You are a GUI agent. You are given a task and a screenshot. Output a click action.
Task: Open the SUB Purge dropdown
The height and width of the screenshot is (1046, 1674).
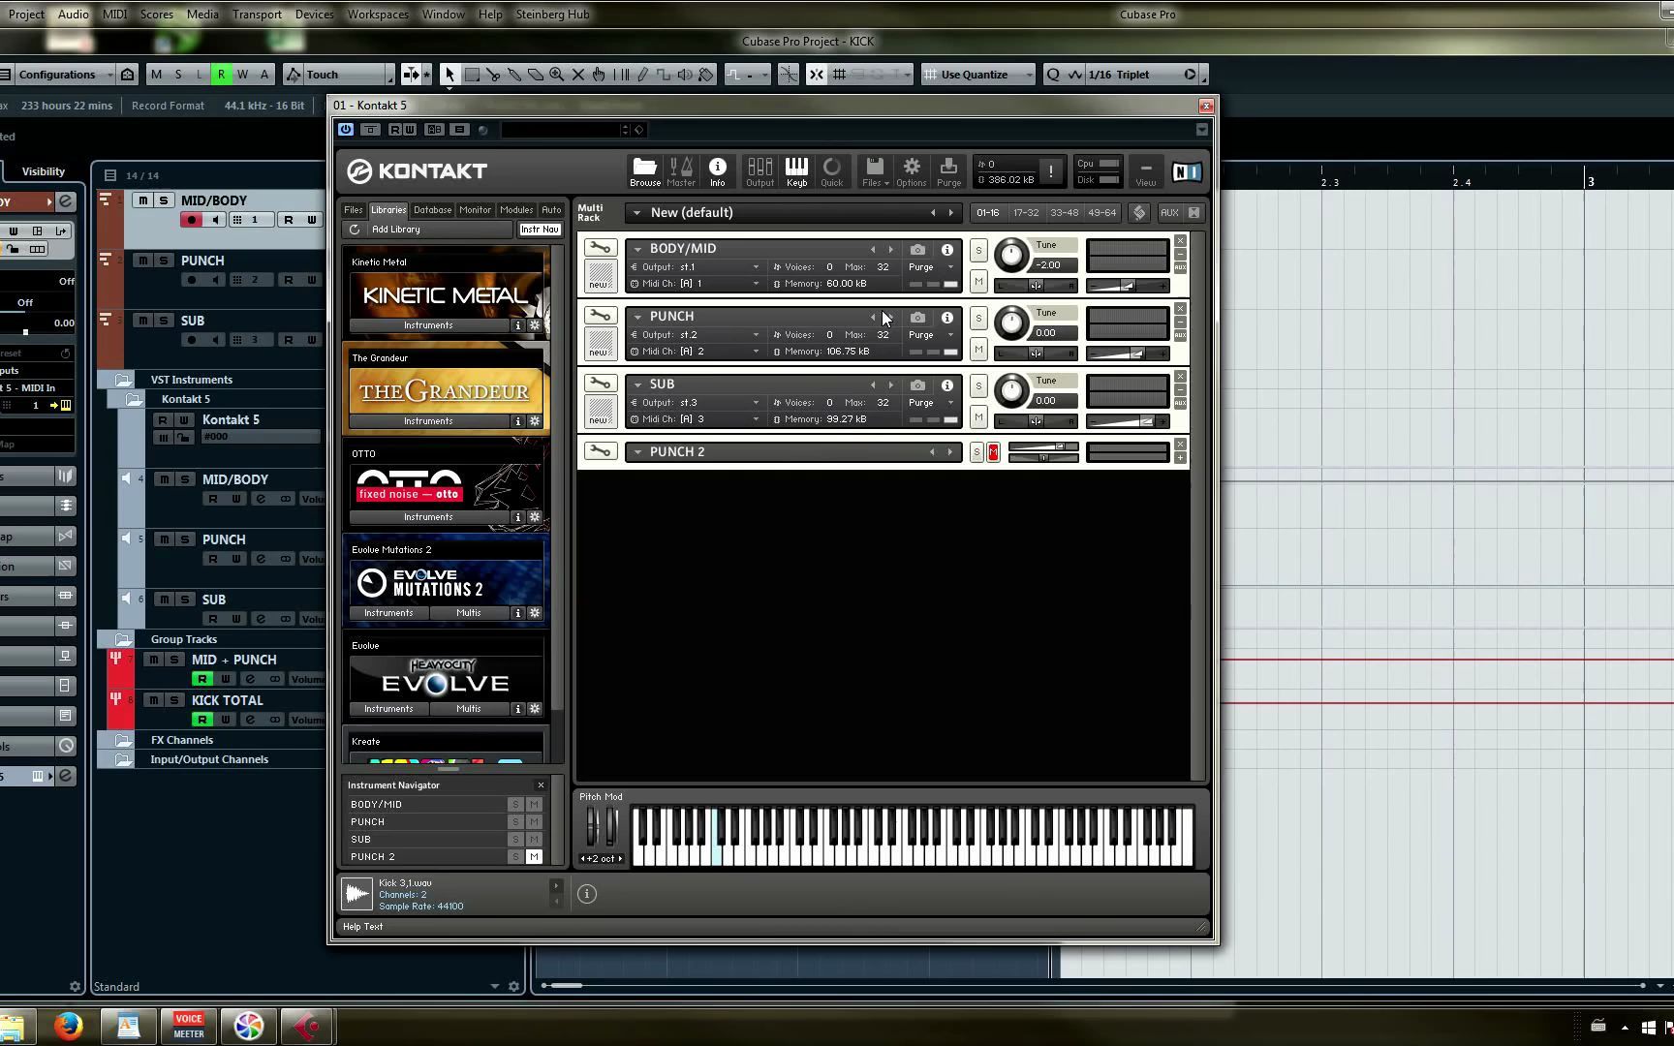tap(931, 403)
